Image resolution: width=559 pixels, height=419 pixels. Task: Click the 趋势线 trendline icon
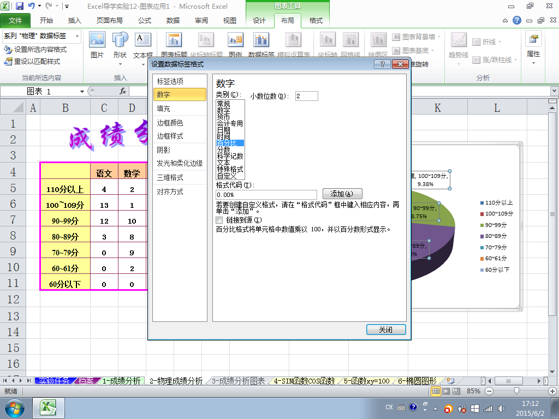pos(459,39)
